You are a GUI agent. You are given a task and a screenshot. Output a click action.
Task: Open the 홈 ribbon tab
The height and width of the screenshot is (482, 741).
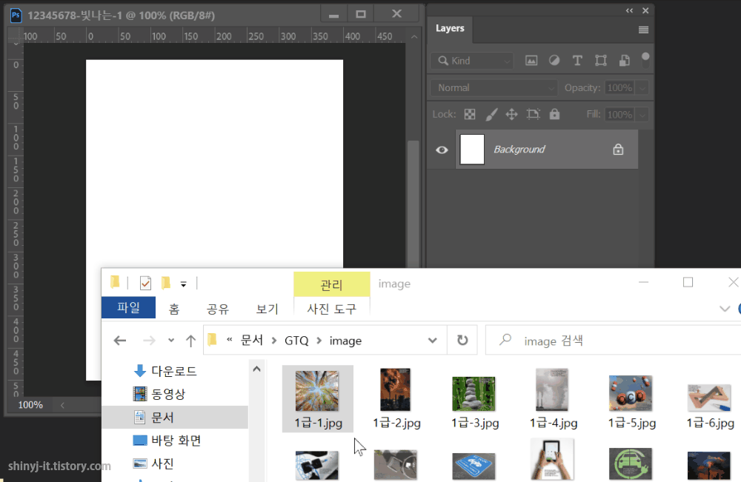174,309
